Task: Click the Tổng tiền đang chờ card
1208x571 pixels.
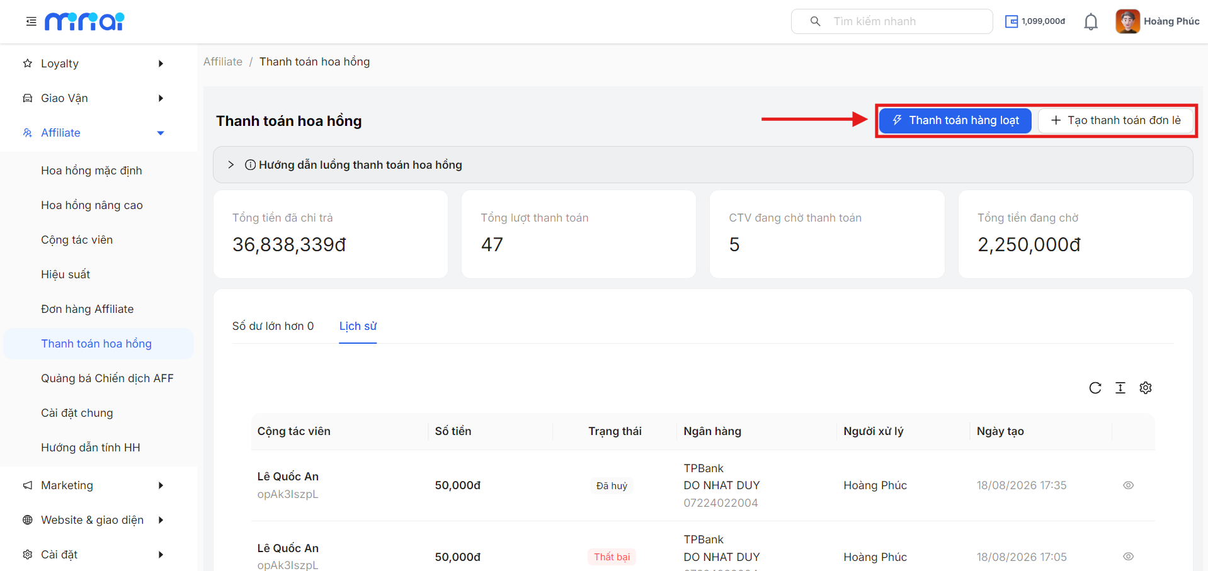Action: point(1076,234)
